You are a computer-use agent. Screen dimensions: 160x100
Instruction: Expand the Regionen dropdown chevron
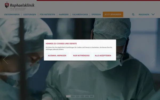pyautogui.click(x=153, y=14)
